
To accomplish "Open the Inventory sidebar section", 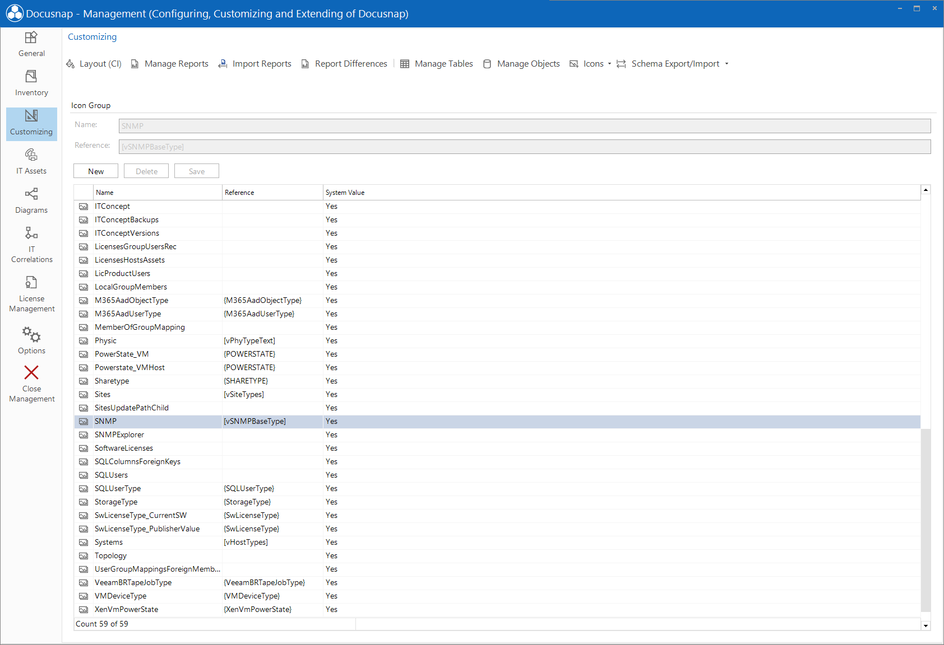I will (31, 83).
